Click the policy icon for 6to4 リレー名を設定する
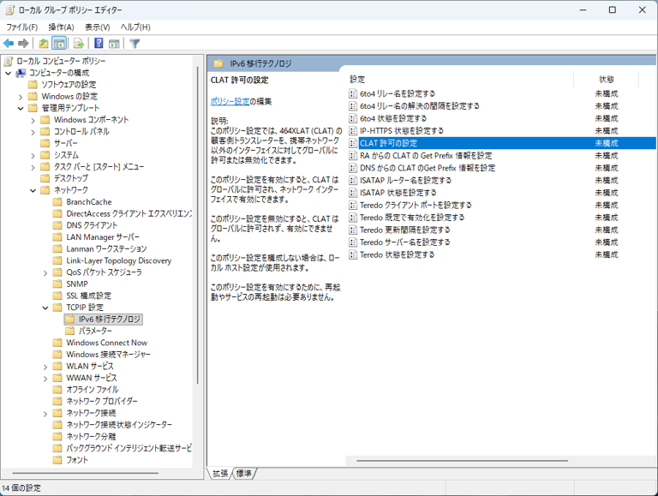Image resolution: width=658 pixels, height=496 pixels. point(353,93)
